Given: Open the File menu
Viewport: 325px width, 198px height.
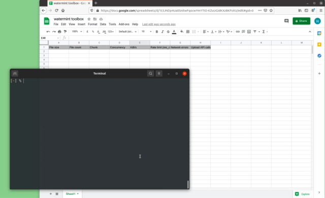Looking at the screenshot, I should (56, 24).
